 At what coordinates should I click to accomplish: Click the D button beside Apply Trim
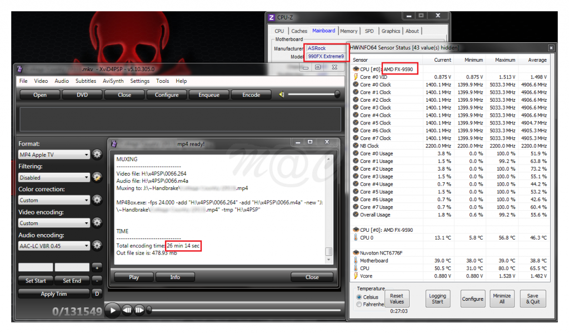pos(97,294)
